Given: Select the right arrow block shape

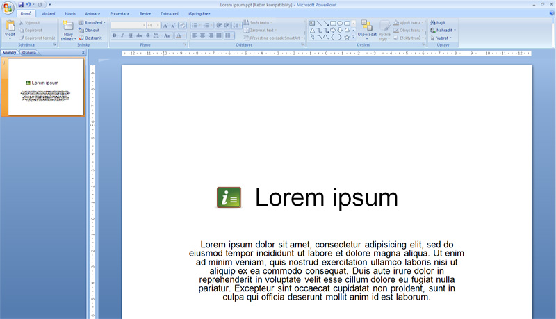Looking at the screenshot, I should tap(333, 30).
